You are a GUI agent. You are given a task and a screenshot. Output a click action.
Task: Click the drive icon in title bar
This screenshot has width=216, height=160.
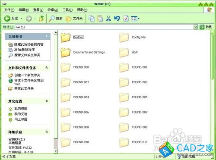[4, 4]
